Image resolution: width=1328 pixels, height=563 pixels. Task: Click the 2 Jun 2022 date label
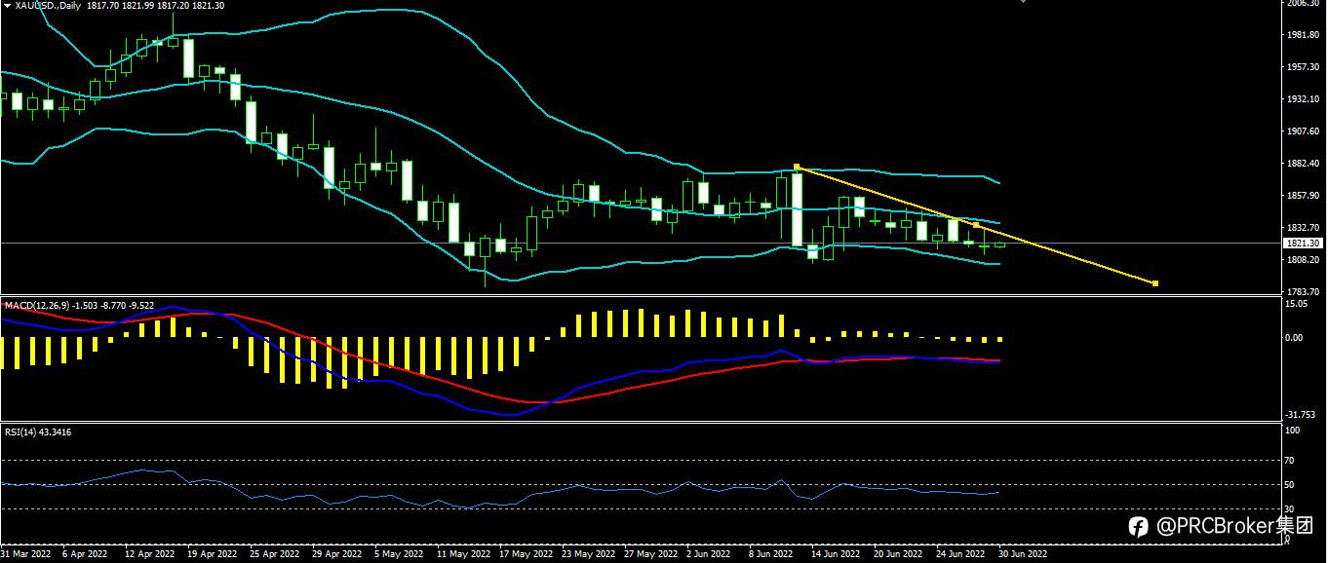click(709, 554)
